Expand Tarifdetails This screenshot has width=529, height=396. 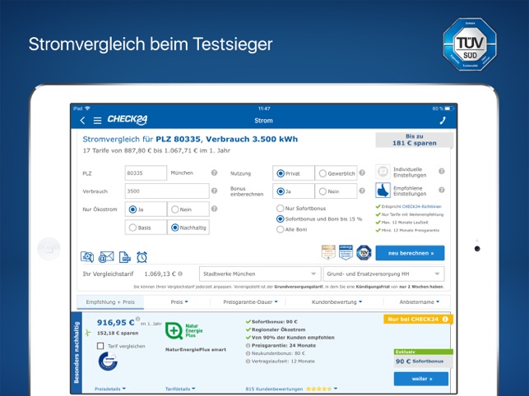tap(180, 389)
